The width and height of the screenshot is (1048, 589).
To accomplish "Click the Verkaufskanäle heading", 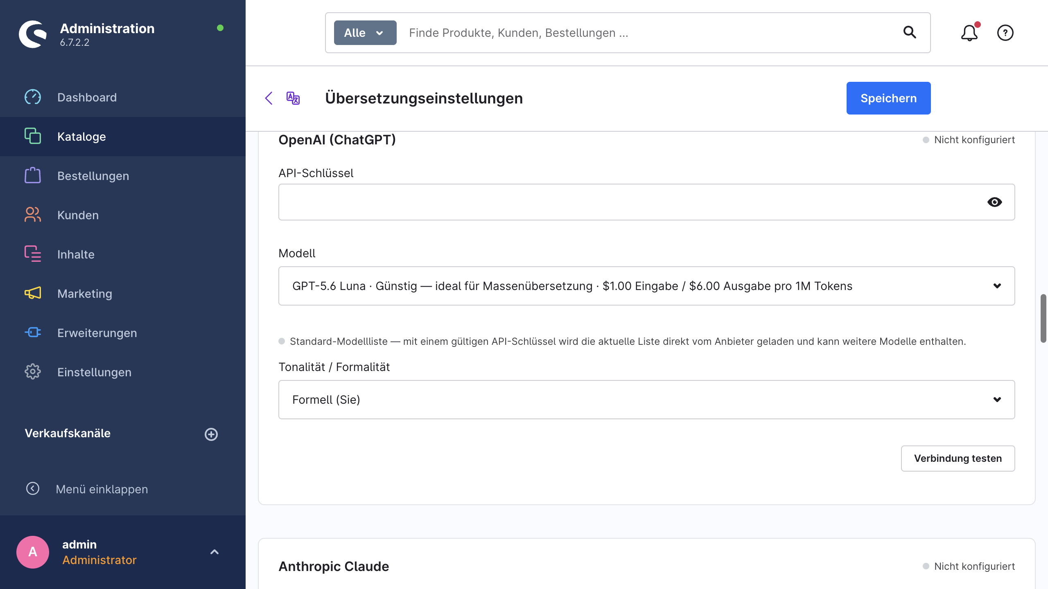I will (68, 433).
